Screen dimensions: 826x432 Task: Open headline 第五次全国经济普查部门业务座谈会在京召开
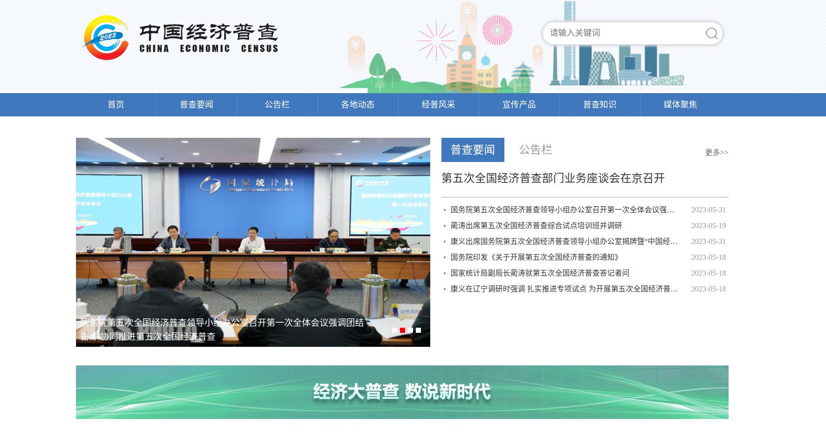point(553,178)
